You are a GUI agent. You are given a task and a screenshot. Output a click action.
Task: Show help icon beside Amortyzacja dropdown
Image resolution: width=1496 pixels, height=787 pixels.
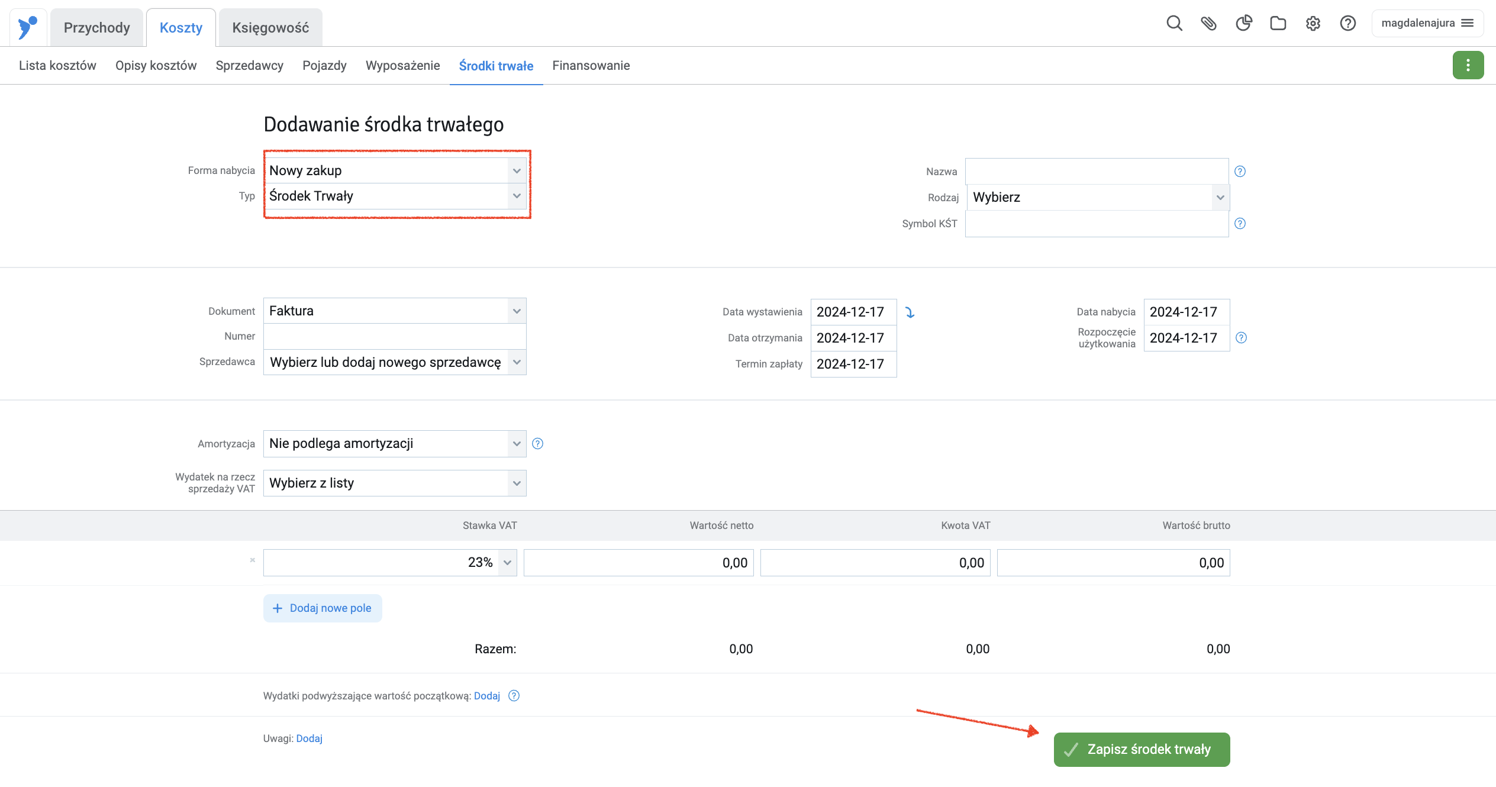(537, 444)
